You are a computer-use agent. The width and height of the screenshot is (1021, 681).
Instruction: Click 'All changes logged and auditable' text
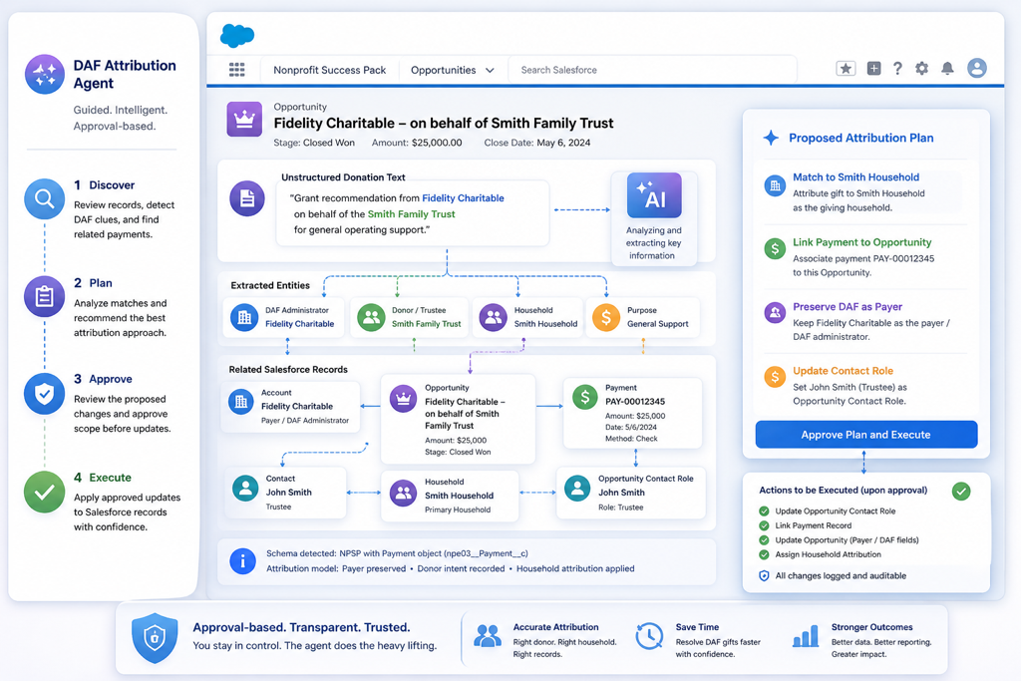point(841,575)
